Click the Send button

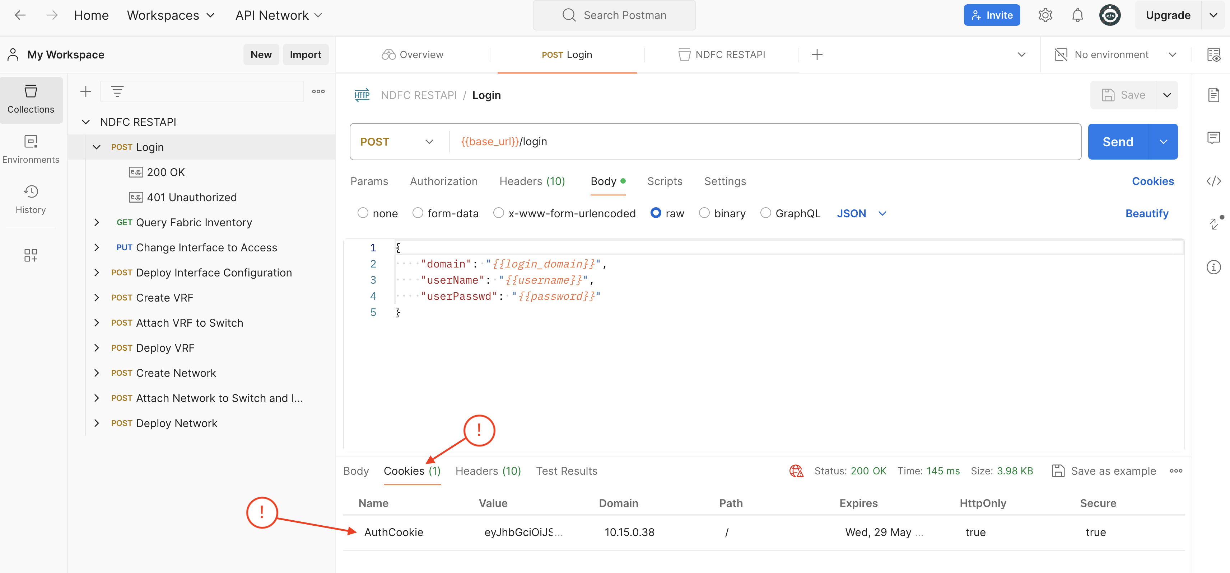point(1118,142)
